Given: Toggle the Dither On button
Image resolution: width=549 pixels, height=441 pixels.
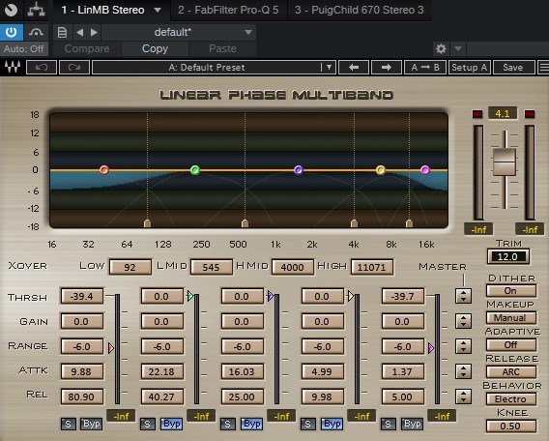Looking at the screenshot, I should click(511, 291).
